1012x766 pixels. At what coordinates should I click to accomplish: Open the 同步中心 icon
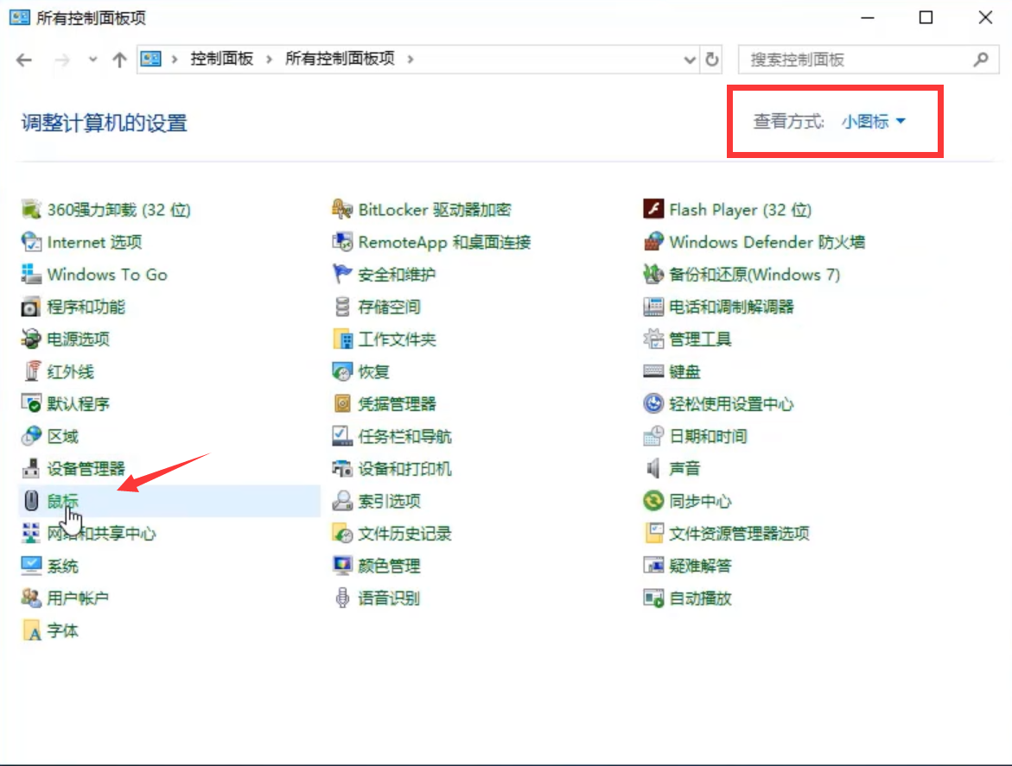coord(653,501)
